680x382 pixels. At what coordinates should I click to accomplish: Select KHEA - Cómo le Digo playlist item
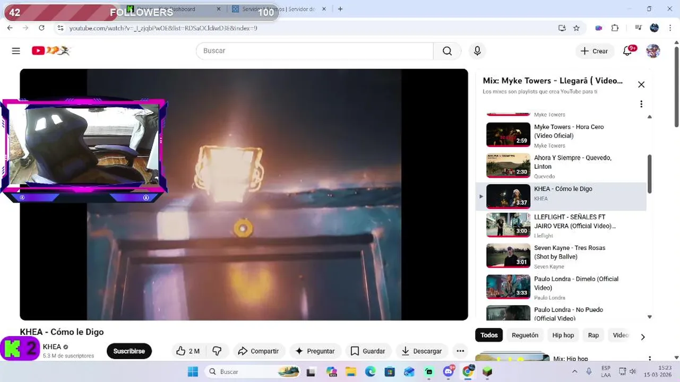[561, 196]
